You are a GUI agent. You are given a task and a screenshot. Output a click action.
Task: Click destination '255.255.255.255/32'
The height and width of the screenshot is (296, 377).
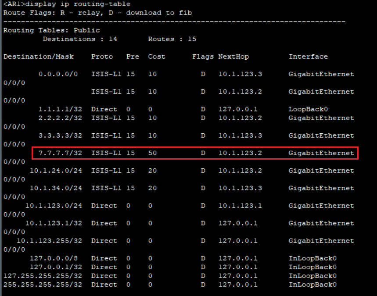[43, 285]
